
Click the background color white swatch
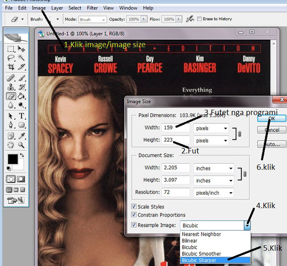click(x=21, y=166)
